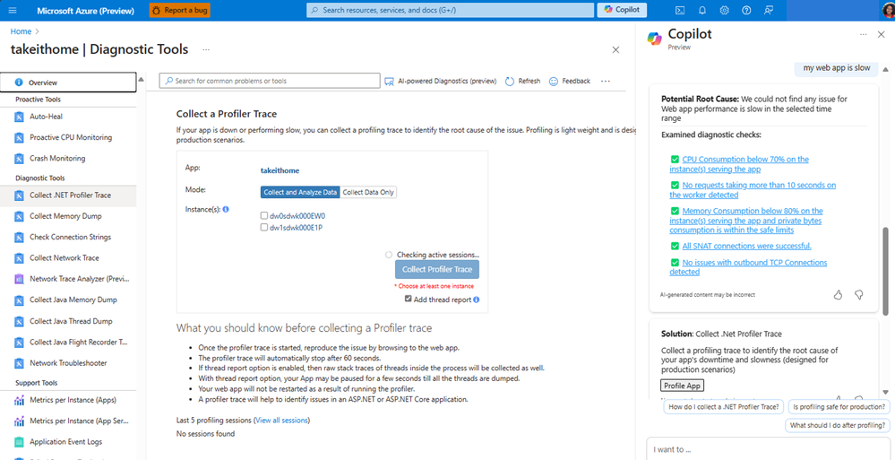Open the All SNAT connections were successful link
The image size is (895, 460).
coord(746,246)
